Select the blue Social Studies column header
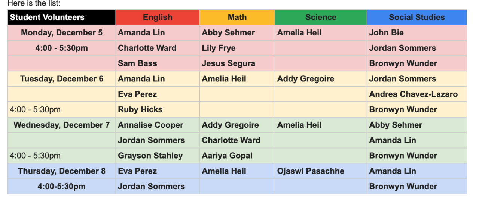Viewport: 479px width, 203px height. [417, 17]
